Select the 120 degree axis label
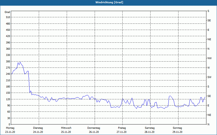The width and height of the screenshot is (217, 135). [x=8, y=99]
